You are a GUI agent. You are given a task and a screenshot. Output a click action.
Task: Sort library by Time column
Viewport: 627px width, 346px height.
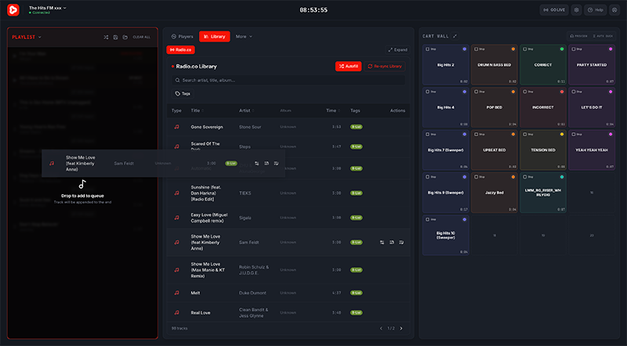(332, 110)
